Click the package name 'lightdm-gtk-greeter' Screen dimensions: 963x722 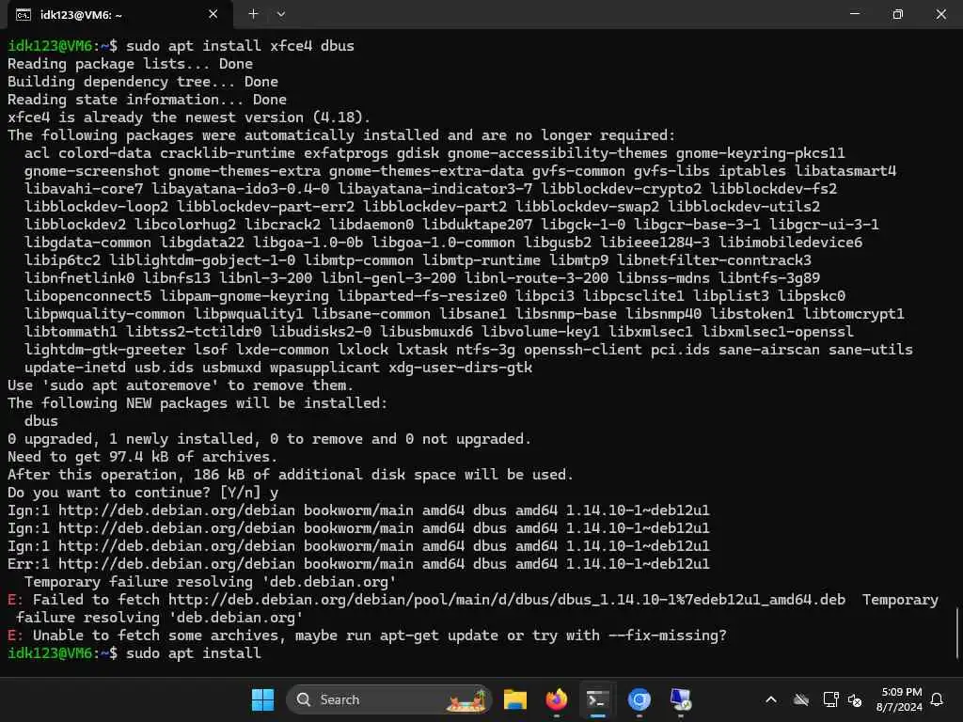[104, 350]
